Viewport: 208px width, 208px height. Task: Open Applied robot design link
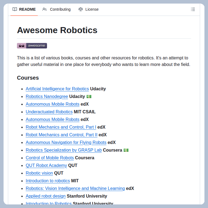tap(46, 196)
